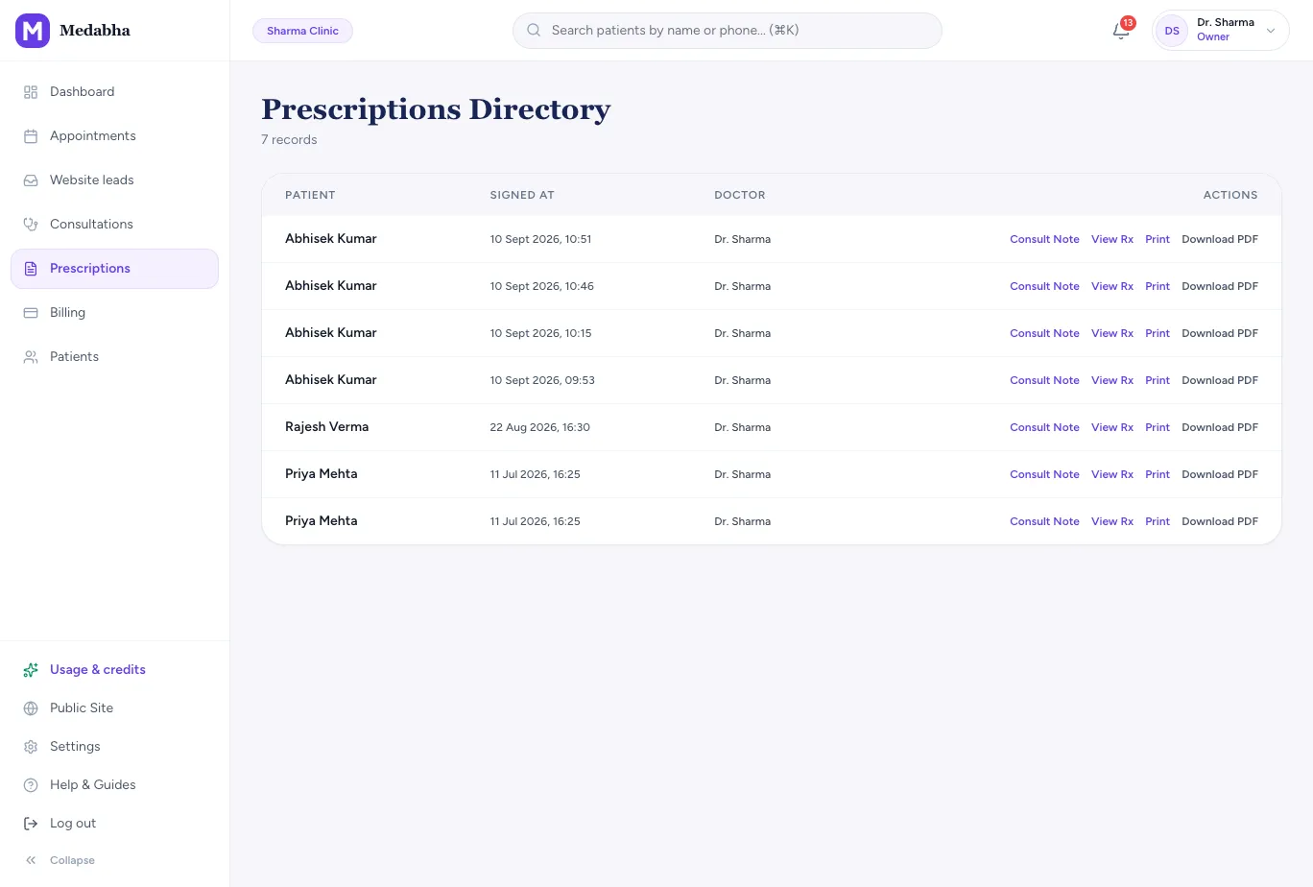View Rx for Rajesh Verma

coord(1112,427)
